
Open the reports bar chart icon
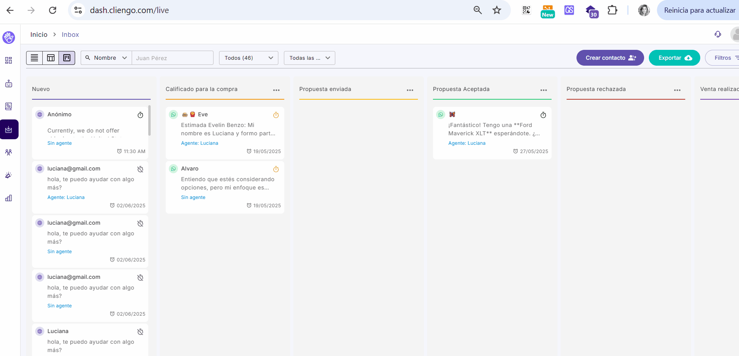pyautogui.click(x=9, y=198)
